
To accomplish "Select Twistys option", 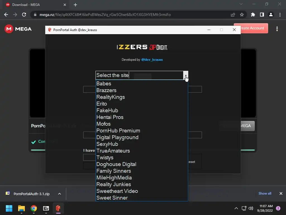I will pyautogui.click(x=142, y=157).
